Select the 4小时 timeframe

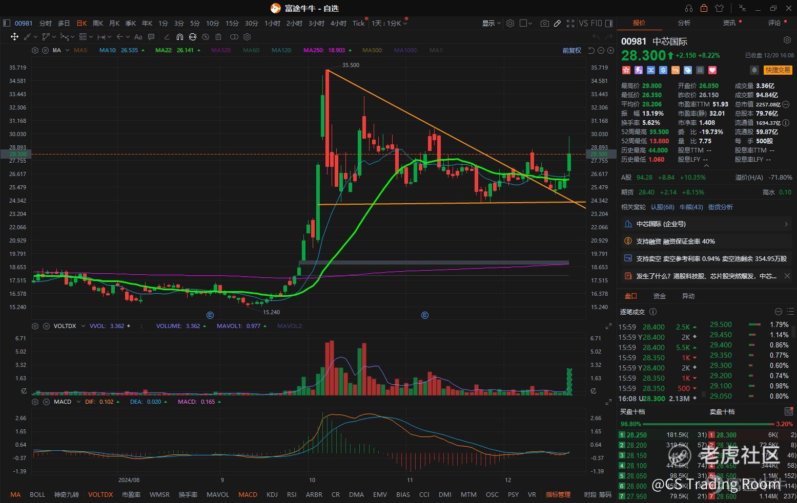click(338, 23)
